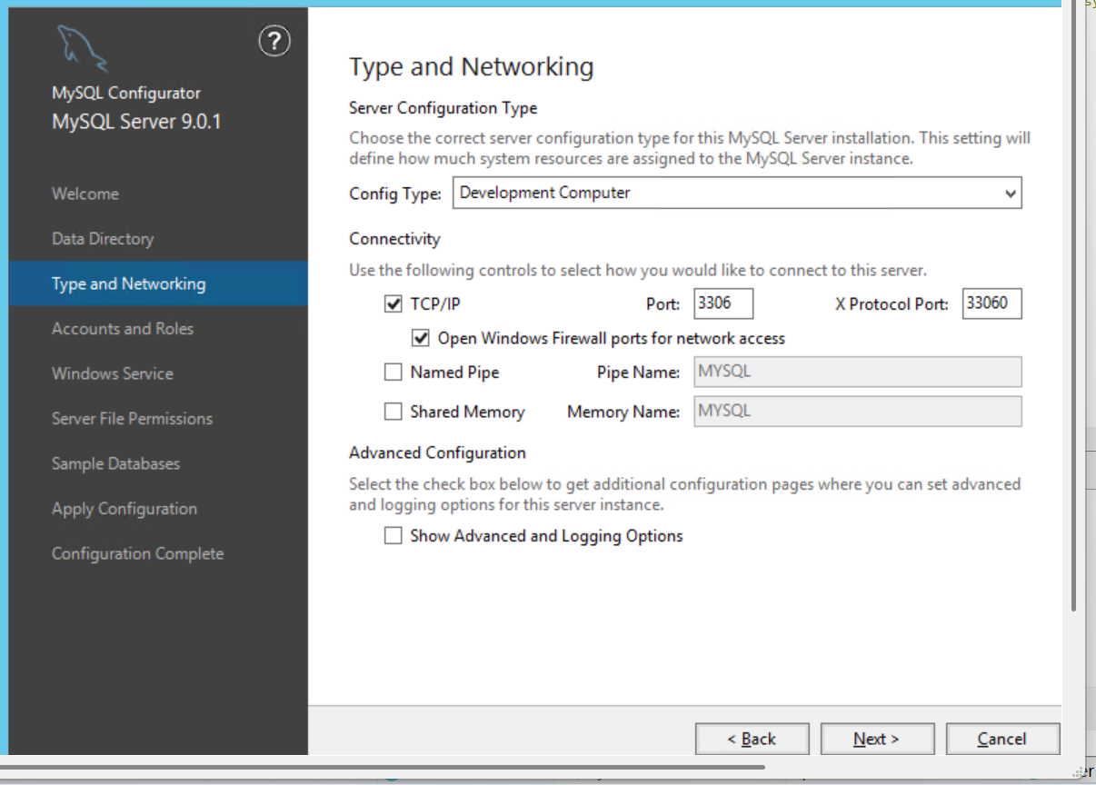Image resolution: width=1096 pixels, height=785 pixels.
Task: Go to Apply Configuration step
Action: [x=125, y=509]
